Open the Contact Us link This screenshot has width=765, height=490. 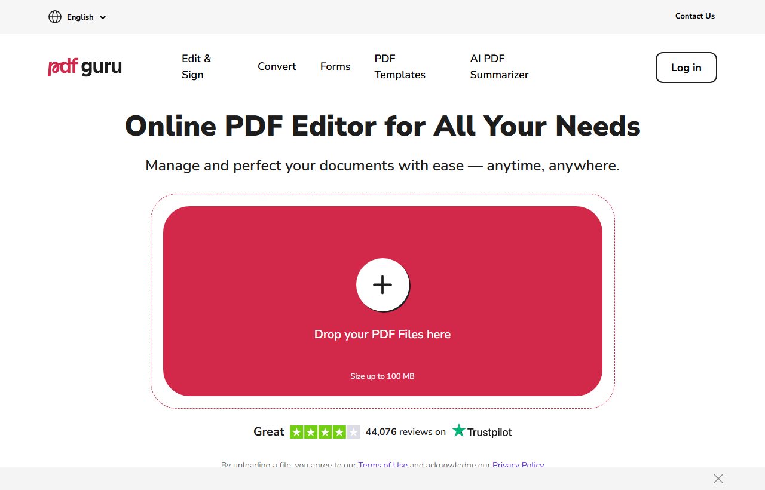[x=695, y=16]
